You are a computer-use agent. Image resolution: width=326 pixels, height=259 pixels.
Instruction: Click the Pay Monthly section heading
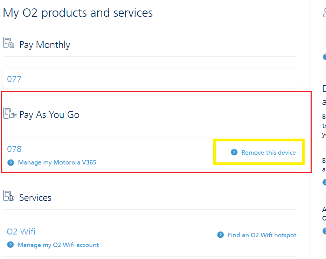pos(44,45)
